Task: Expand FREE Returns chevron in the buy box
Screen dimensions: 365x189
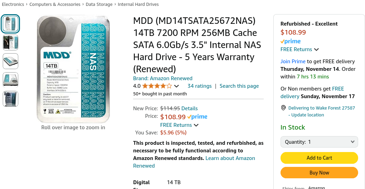Action: tap(316, 49)
